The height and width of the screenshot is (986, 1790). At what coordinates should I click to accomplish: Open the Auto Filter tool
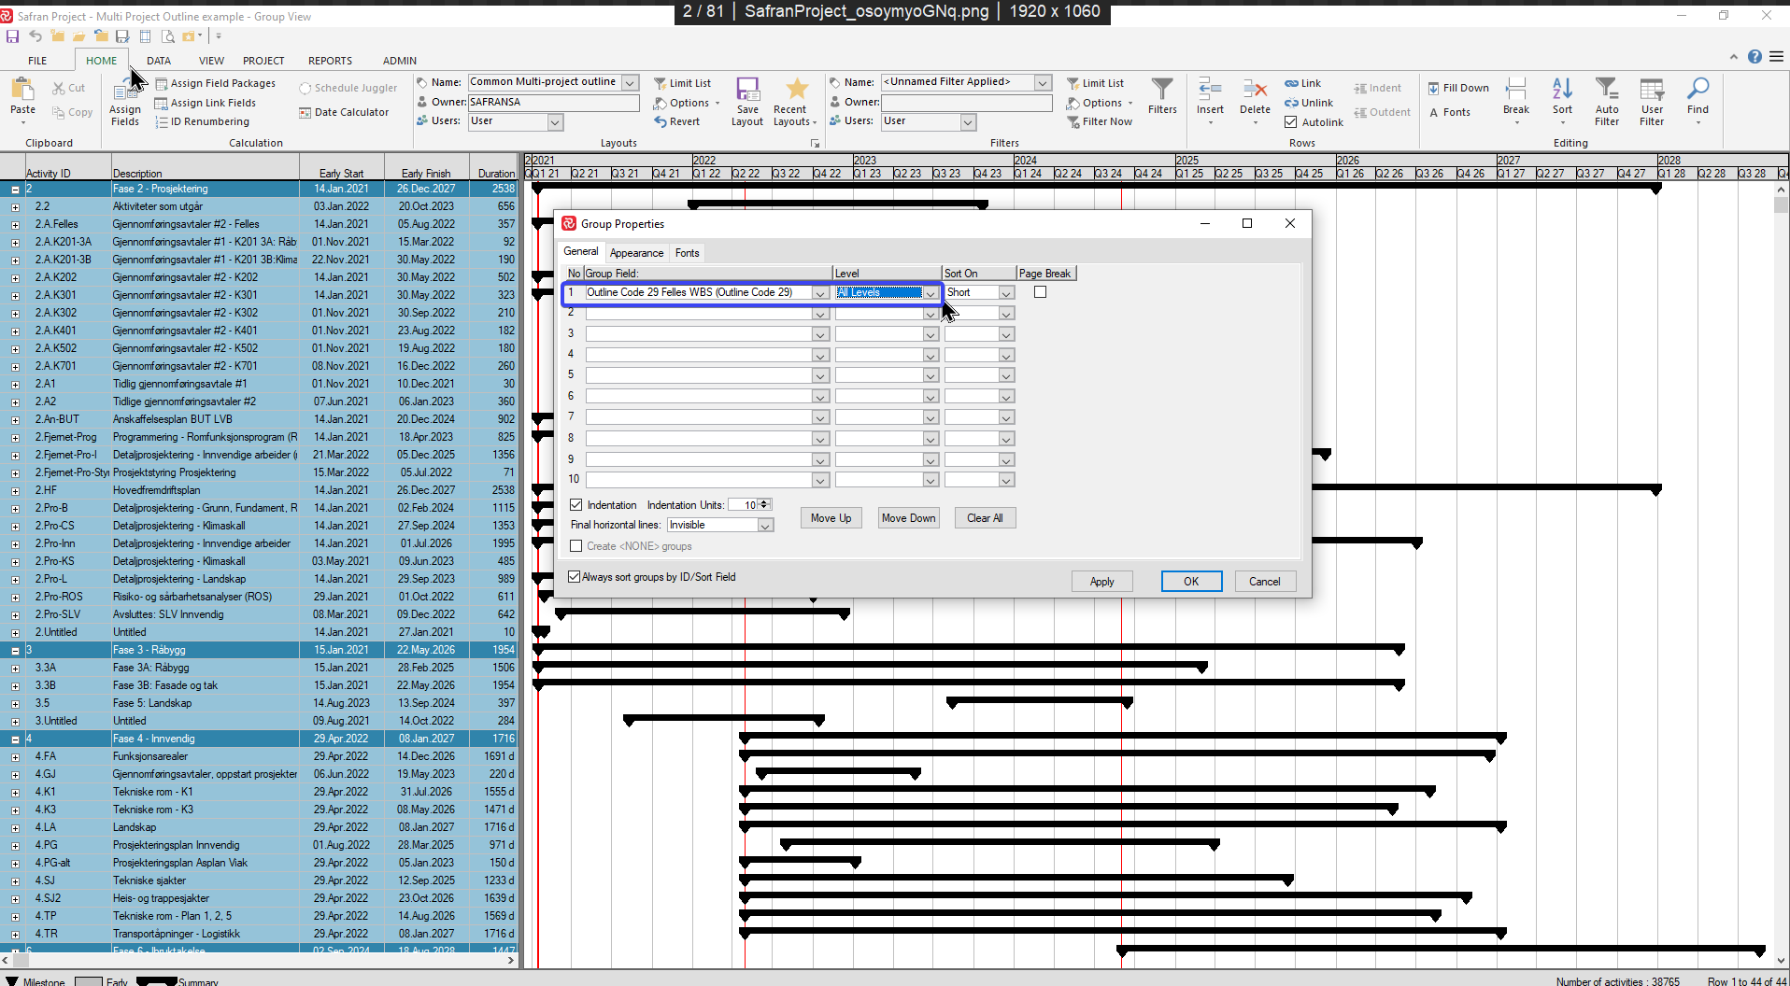point(1606,92)
